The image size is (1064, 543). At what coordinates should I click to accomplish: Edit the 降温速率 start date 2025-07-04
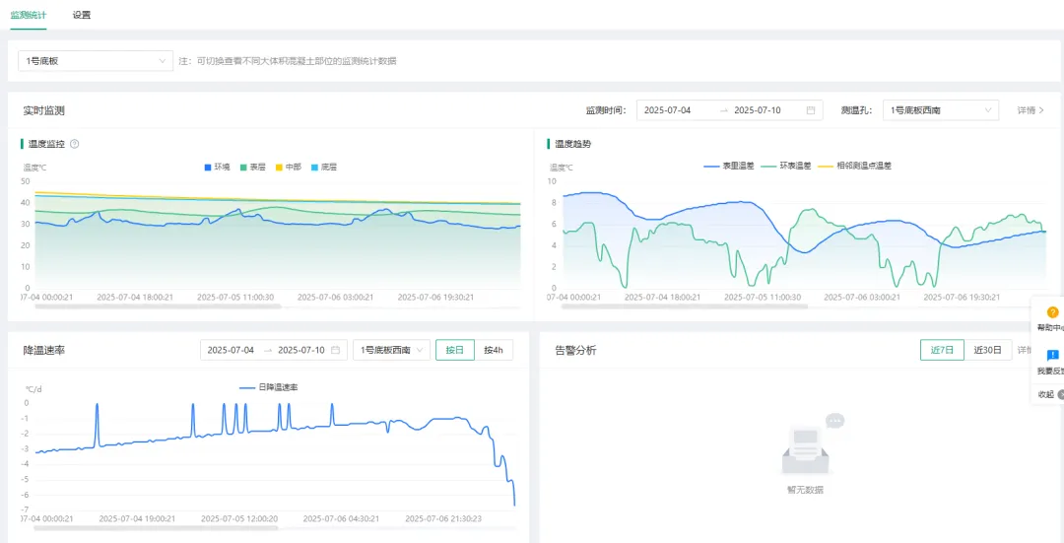point(231,350)
